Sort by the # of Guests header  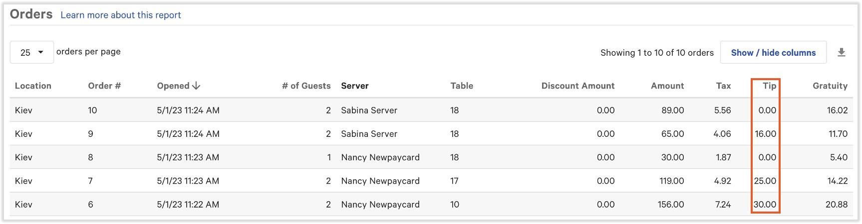tap(306, 86)
